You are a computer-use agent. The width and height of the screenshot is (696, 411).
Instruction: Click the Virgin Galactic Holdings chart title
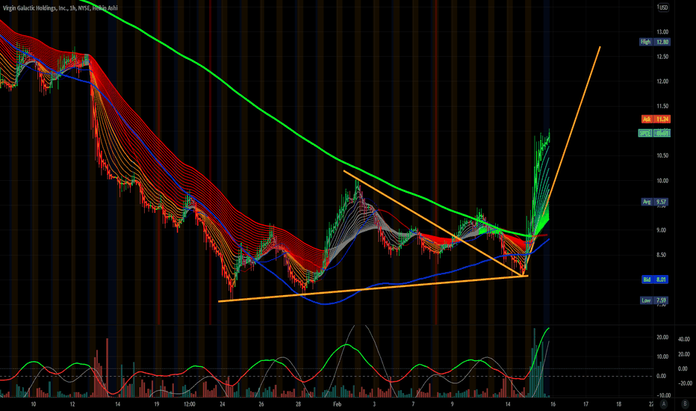click(60, 8)
